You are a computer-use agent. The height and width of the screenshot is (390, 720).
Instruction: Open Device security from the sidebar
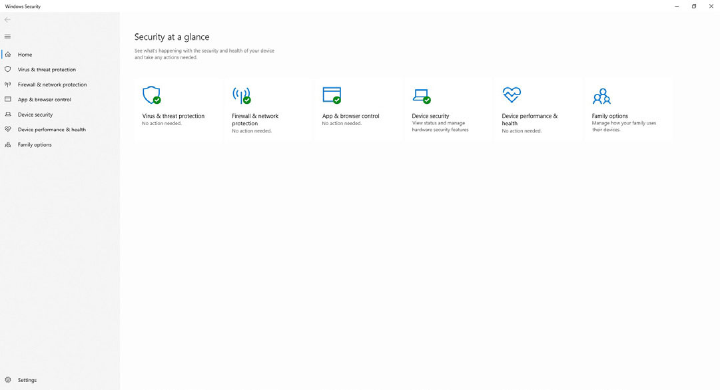coord(35,114)
